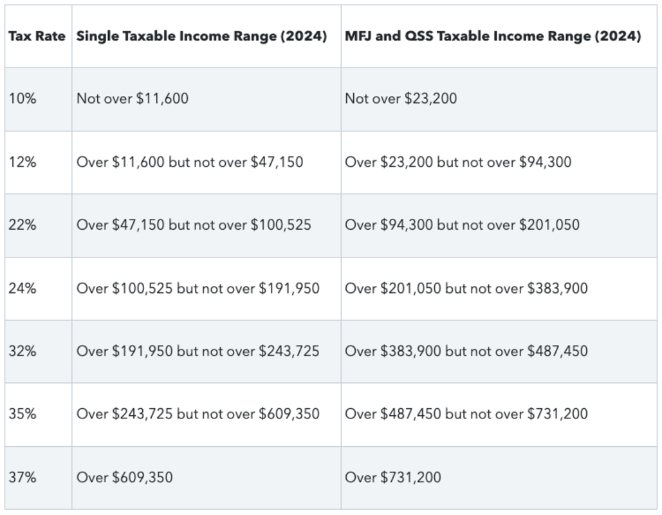662x515 pixels.
Task: Select the 32% tax rate cell
Action: click(x=23, y=351)
